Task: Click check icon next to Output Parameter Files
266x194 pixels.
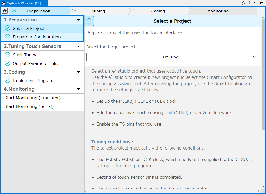Action: point(8,63)
